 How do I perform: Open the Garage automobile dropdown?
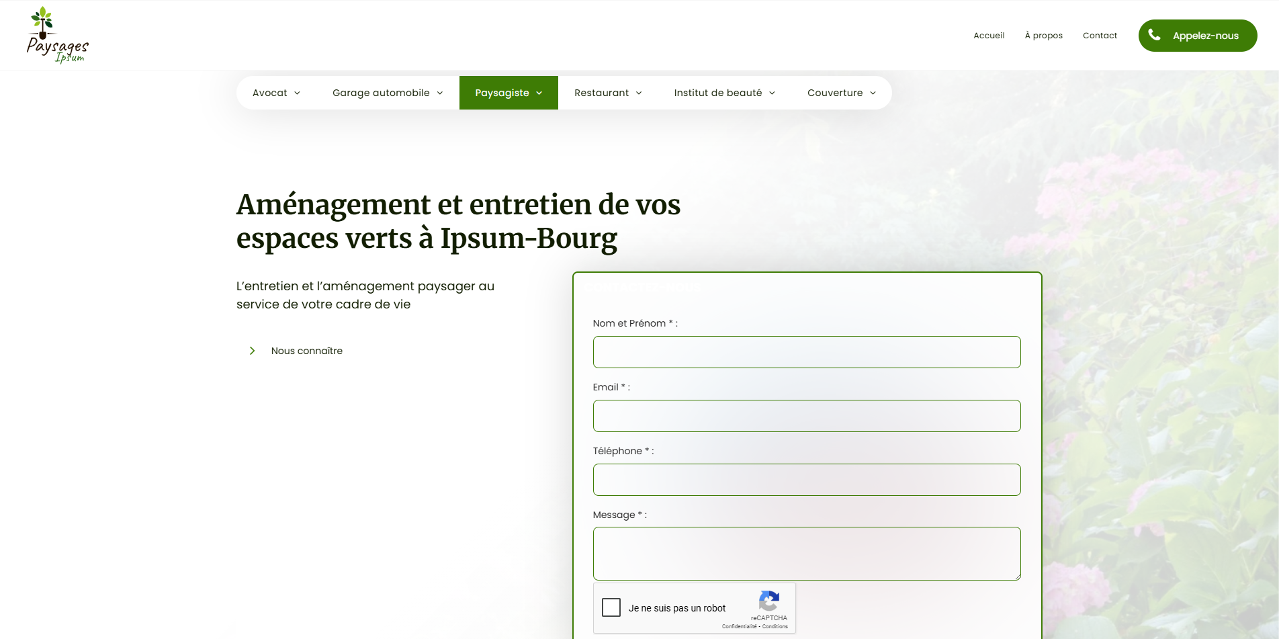point(388,93)
